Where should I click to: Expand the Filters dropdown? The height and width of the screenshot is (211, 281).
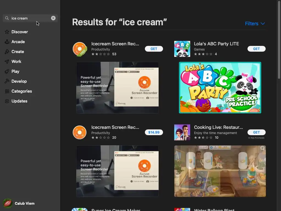[255, 24]
